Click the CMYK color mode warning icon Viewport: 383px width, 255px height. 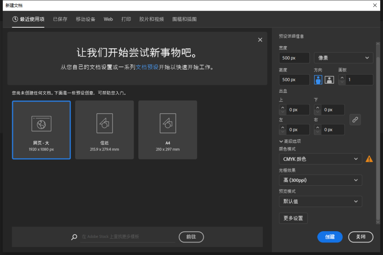[369, 159]
